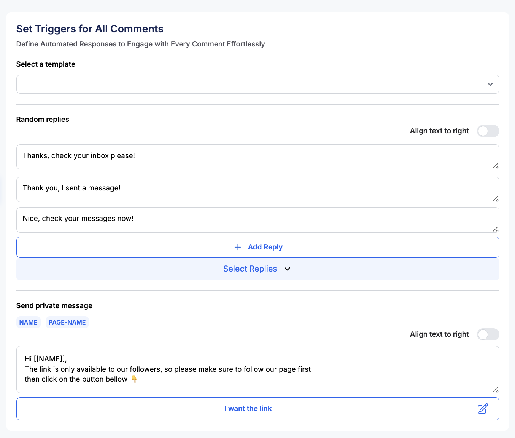Insert the PAGE-NAME variable tag
This screenshot has height=438, width=515.
click(x=67, y=322)
